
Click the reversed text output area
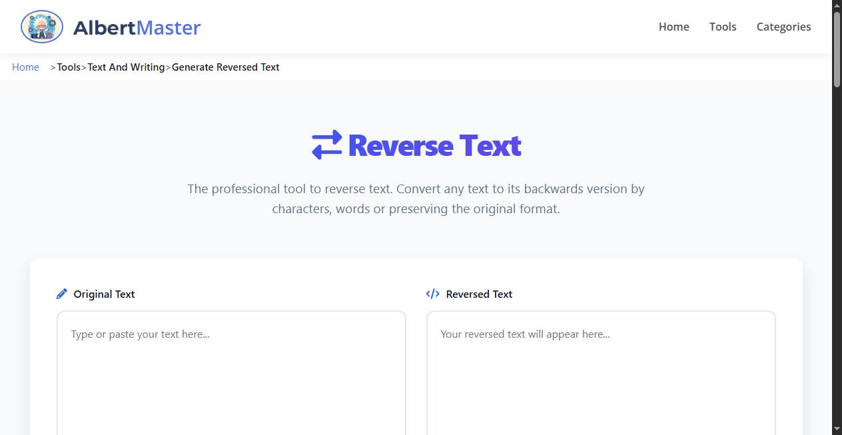(x=600, y=366)
